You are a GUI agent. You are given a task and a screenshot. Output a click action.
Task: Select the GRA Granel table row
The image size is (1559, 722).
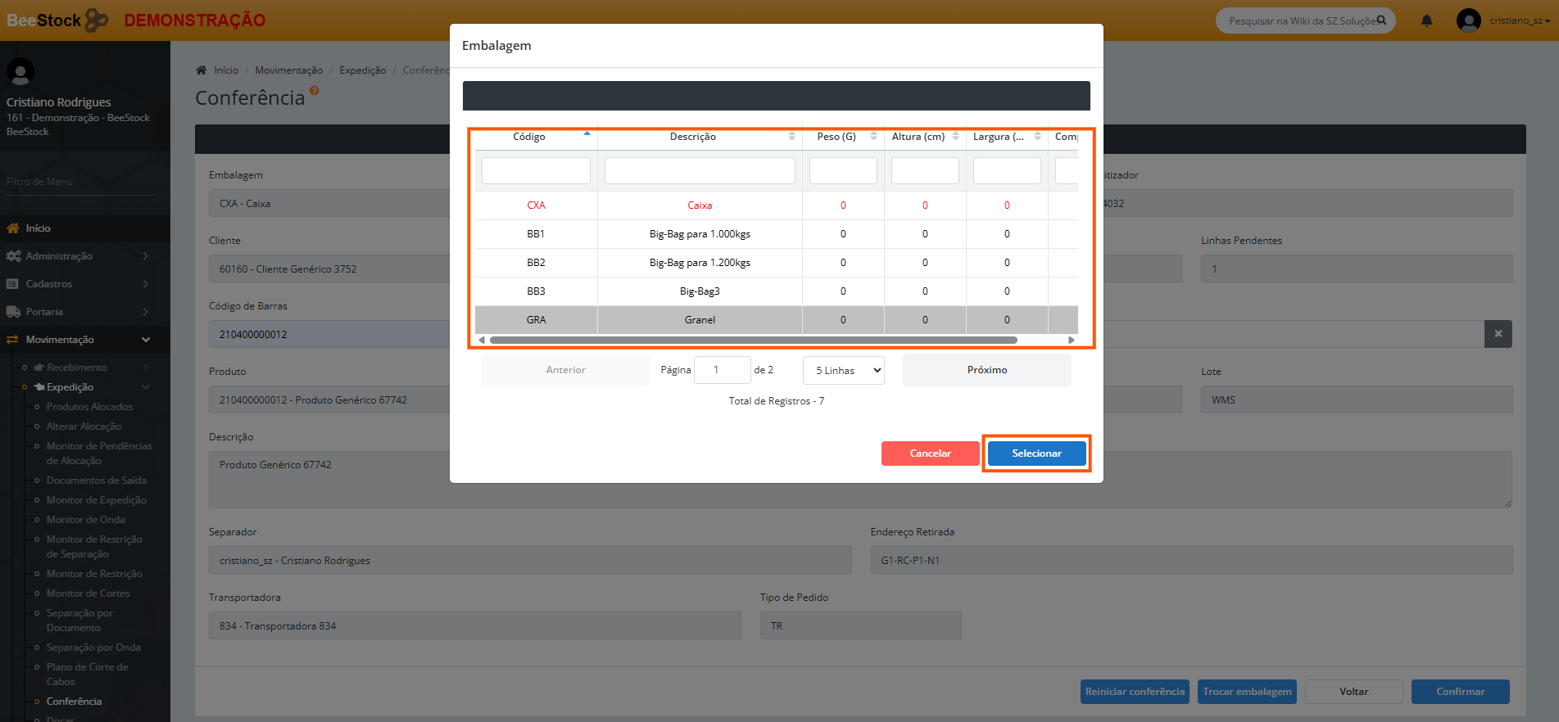pos(700,320)
